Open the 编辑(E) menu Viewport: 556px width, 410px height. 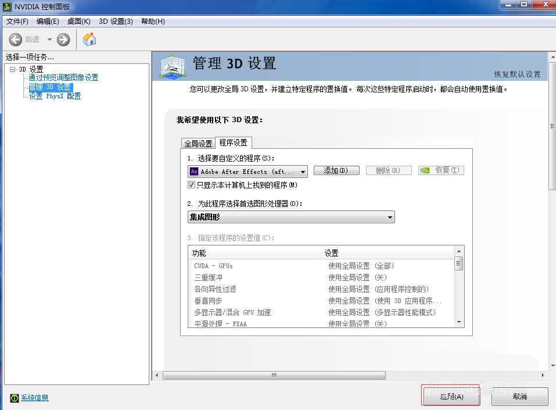pyautogui.click(x=48, y=22)
